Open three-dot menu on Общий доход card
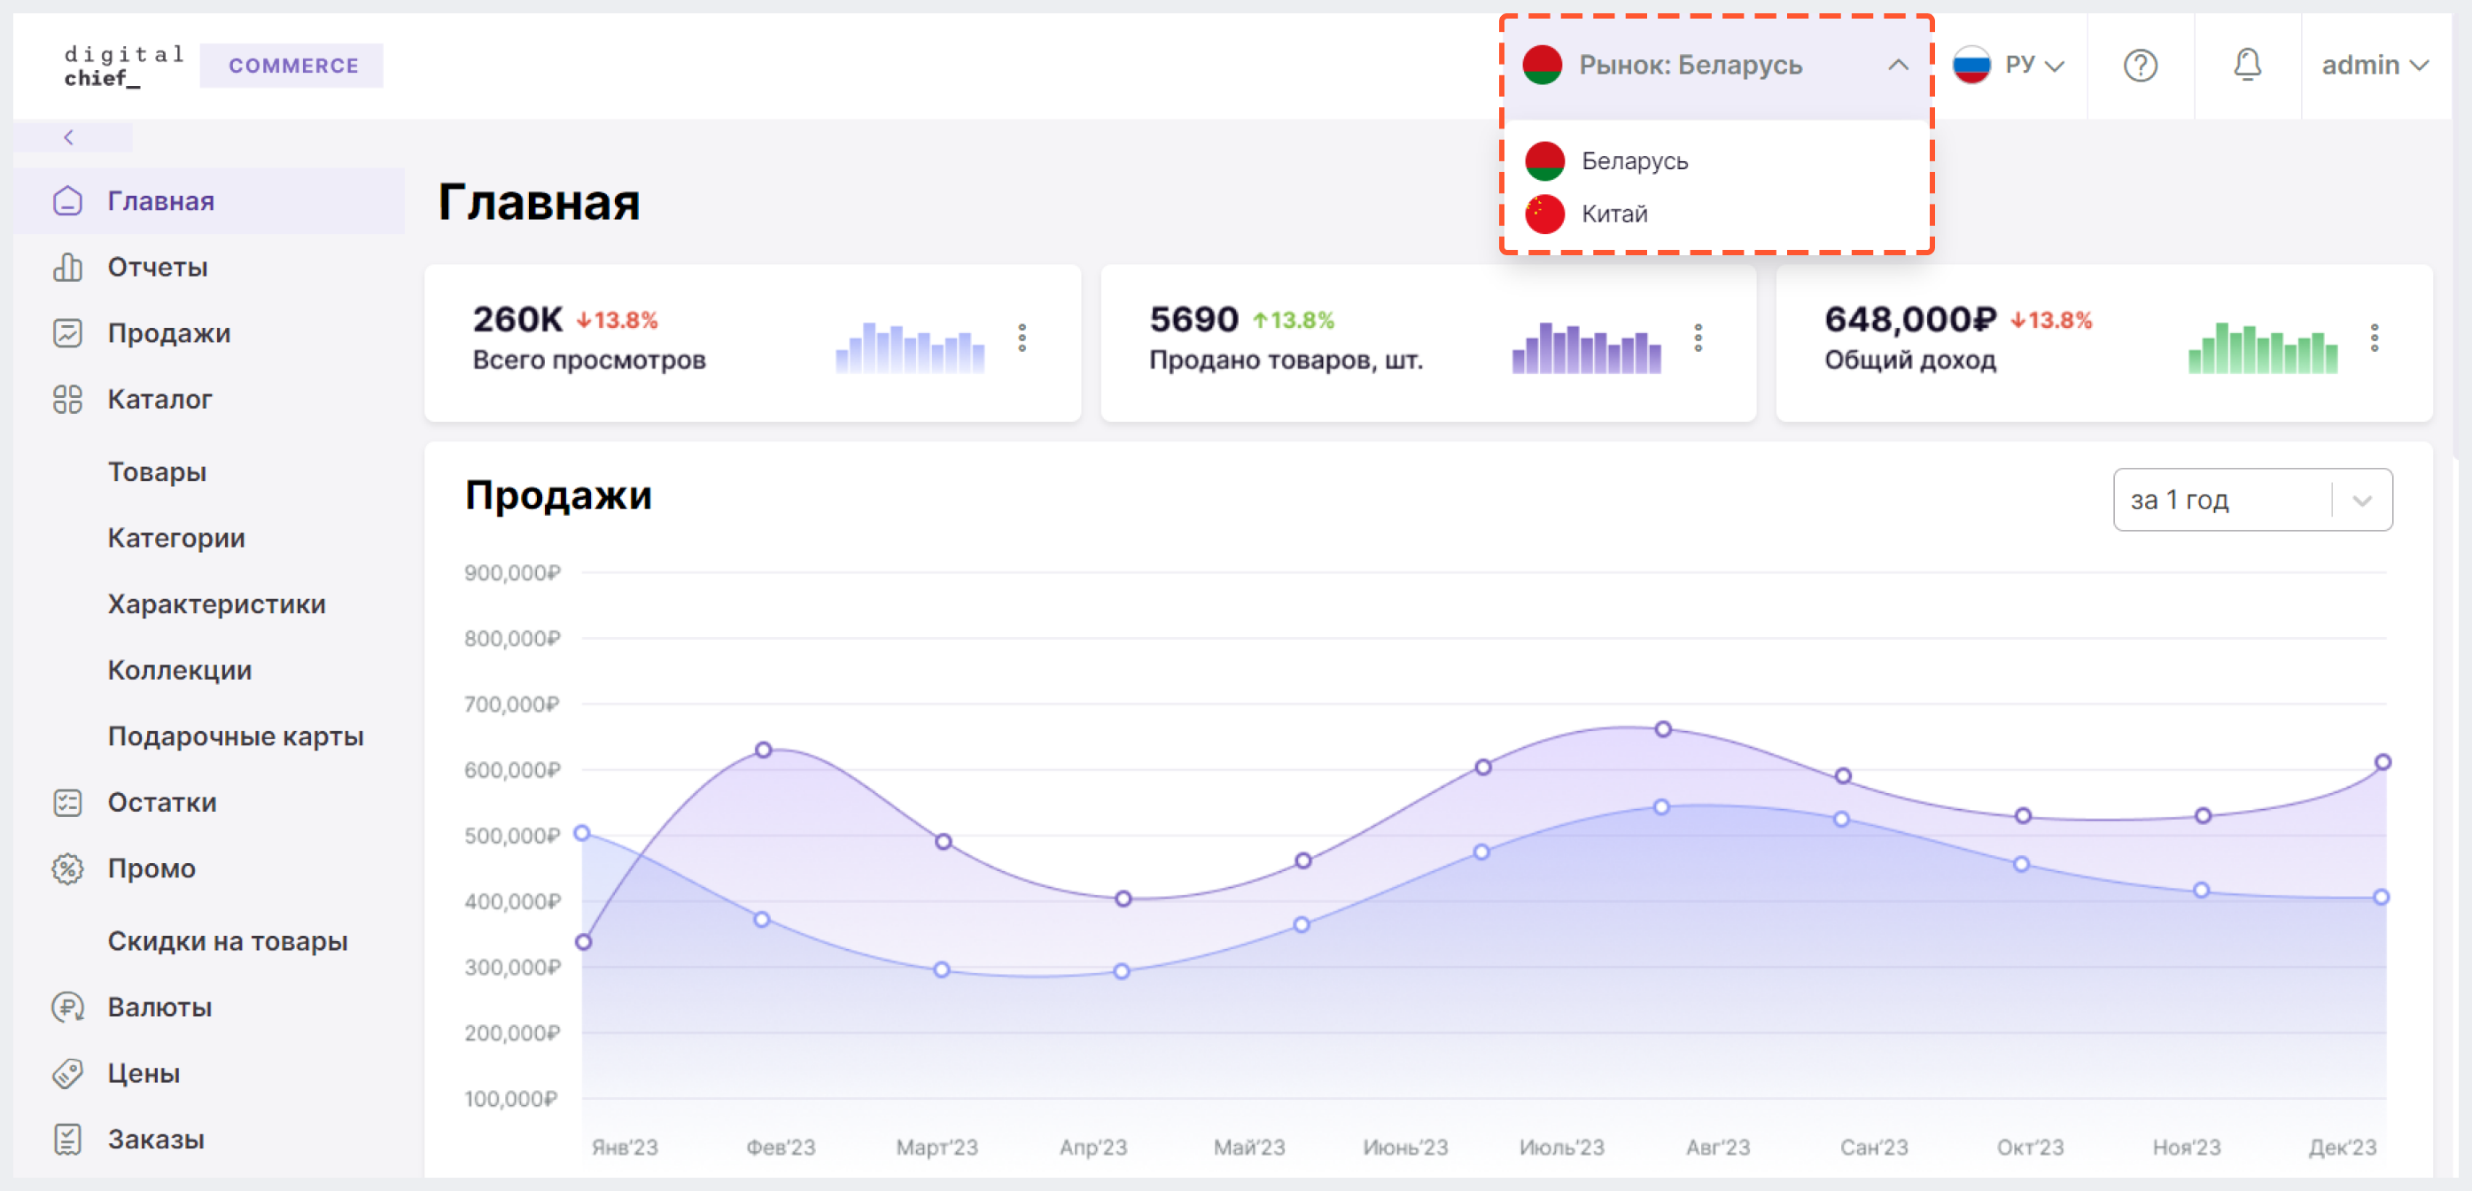This screenshot has width=2472, height=1191. (2375, 338)
